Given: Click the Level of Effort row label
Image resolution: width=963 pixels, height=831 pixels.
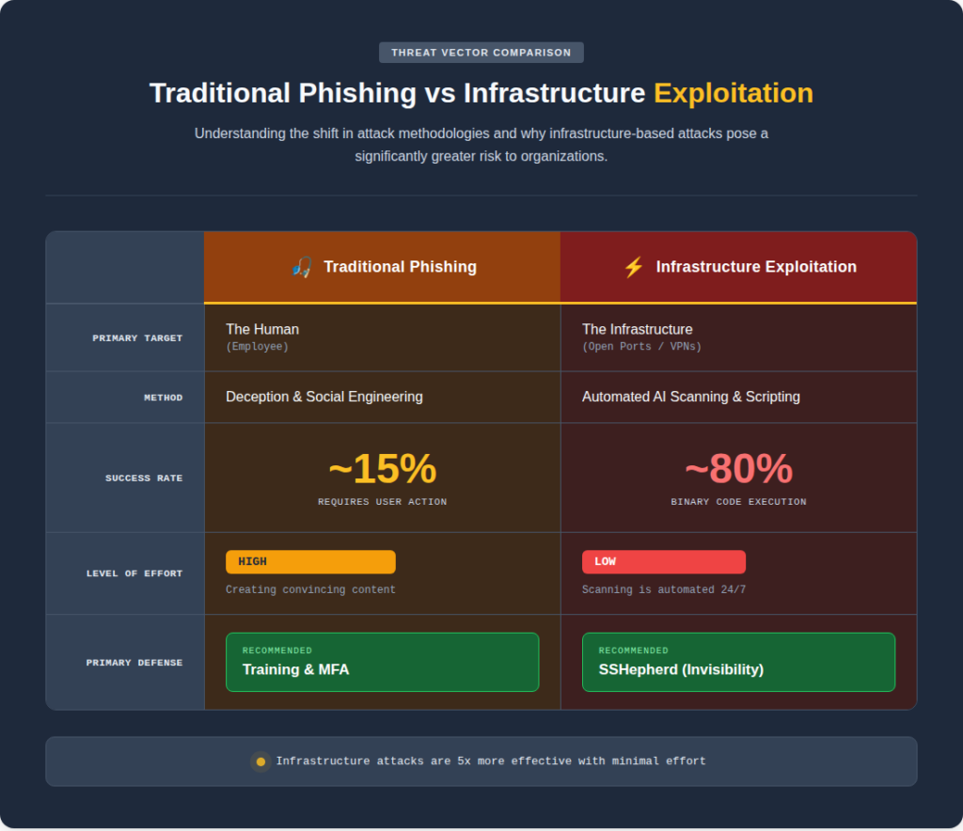Looking at the screenshot, I should point(134,573).
